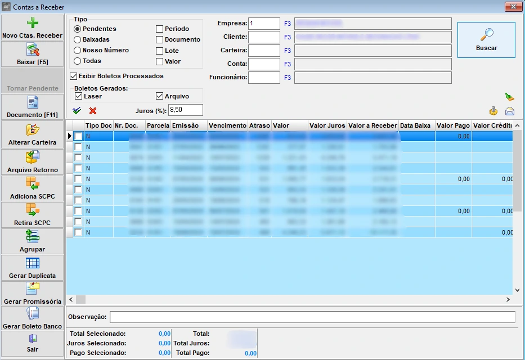The height and width of the screenshot is (360, 525).
Task: Click Gerar Boleto Banco button
Action: pos(33,318)
